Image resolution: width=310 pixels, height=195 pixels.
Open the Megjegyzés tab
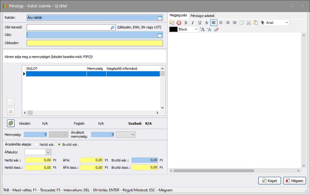[x=178, y=15]
